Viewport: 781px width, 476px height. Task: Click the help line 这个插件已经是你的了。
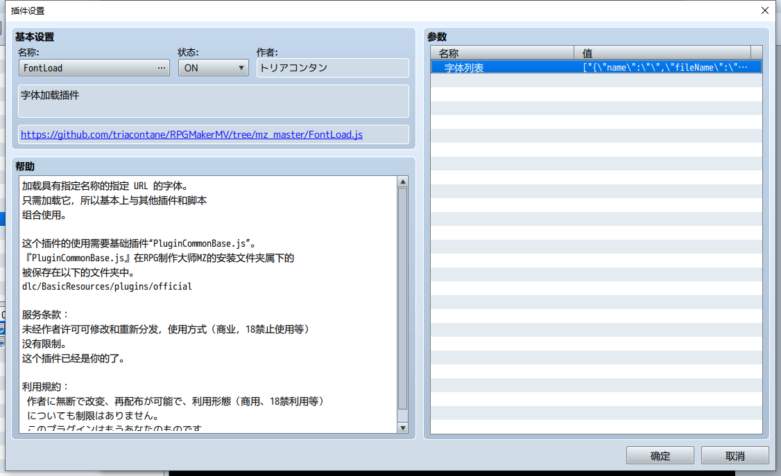pos(74,358)
